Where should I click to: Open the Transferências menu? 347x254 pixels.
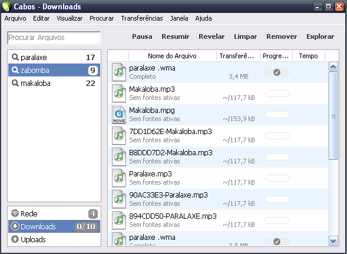click(x=142, y=18)
